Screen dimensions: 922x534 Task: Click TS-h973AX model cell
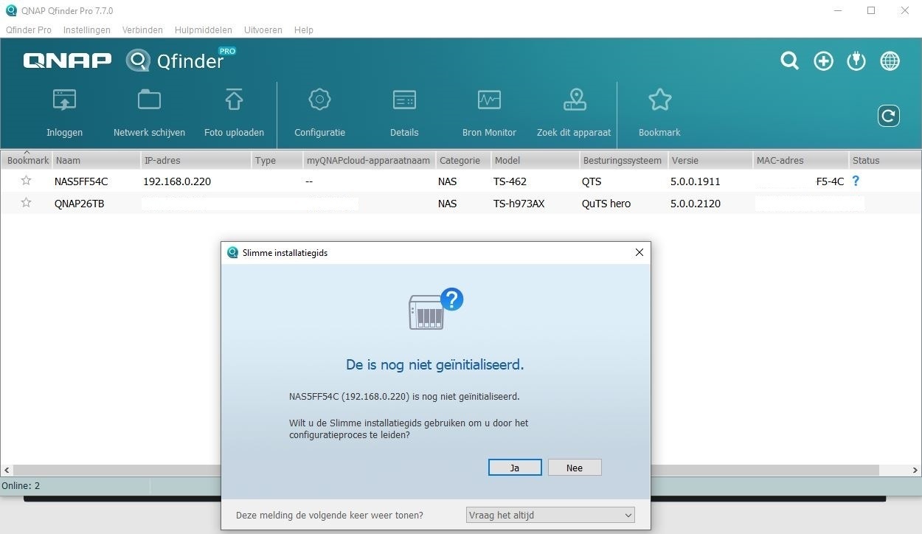(x=519, y=204)
